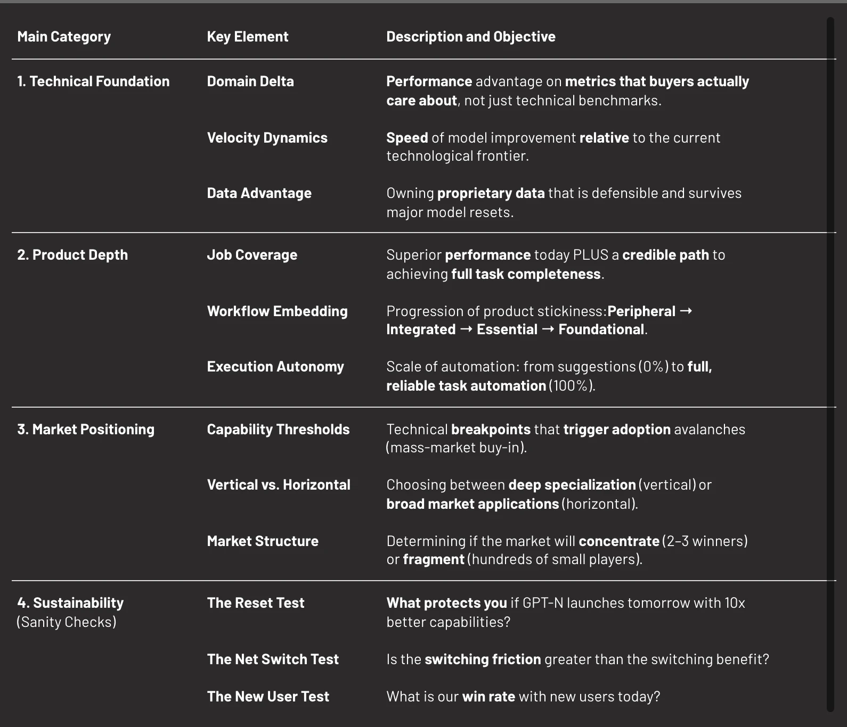This screenshot has width=847, height=727.
Task: Click the "Data Advantage" key element
Action: pyautogui.click(x=259, y=193)
